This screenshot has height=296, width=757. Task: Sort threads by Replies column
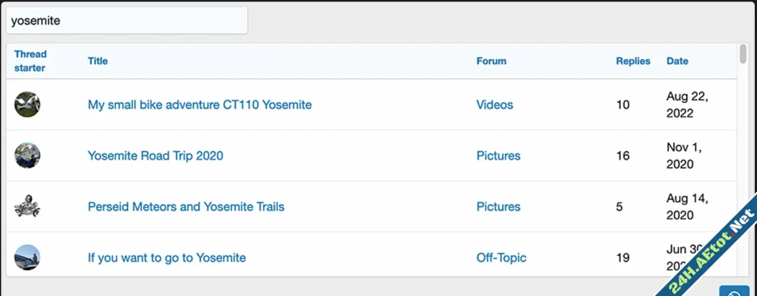[633, 61]
